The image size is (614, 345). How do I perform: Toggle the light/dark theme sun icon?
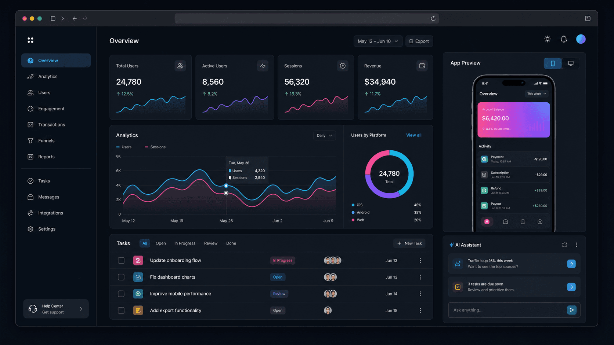tap(548, 39)
